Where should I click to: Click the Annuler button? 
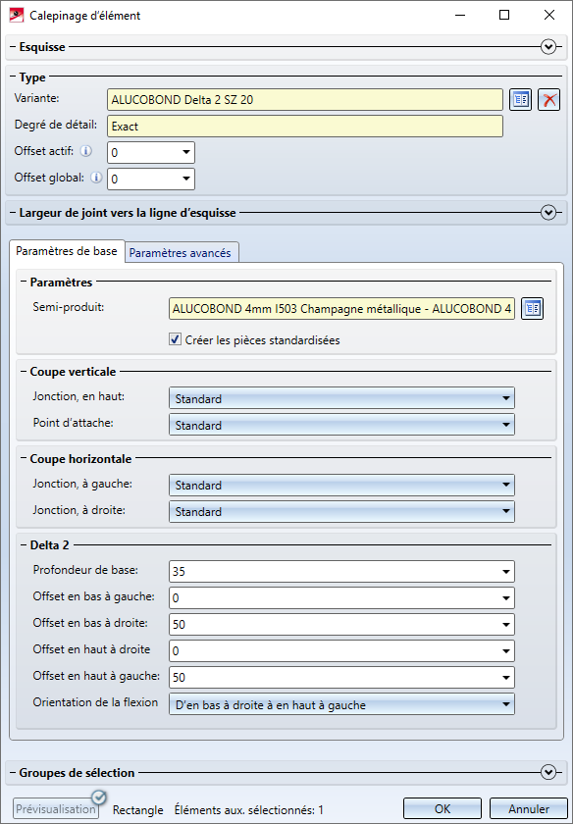pos(528,808)
